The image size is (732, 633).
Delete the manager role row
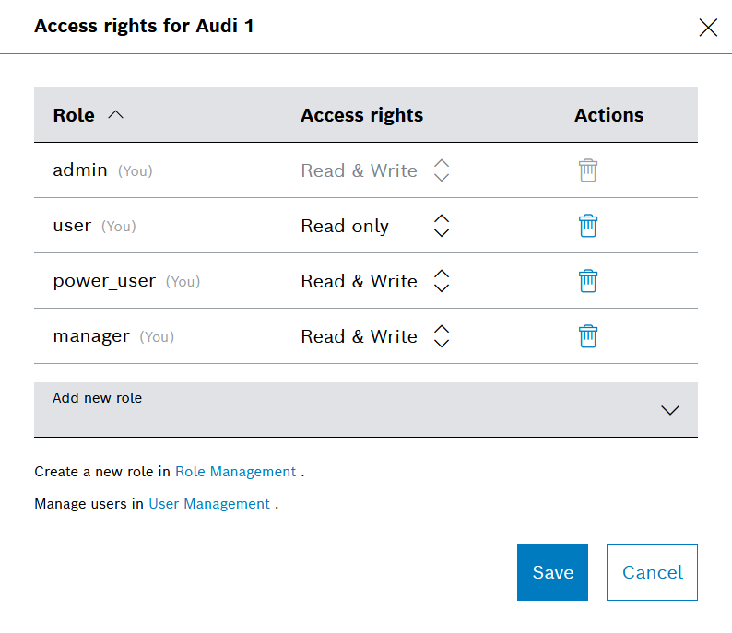(588, 336)
